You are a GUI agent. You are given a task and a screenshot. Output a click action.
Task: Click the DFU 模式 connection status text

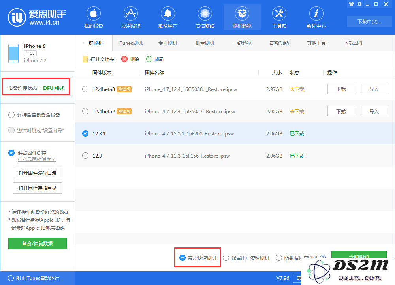[x=54, y=88]
